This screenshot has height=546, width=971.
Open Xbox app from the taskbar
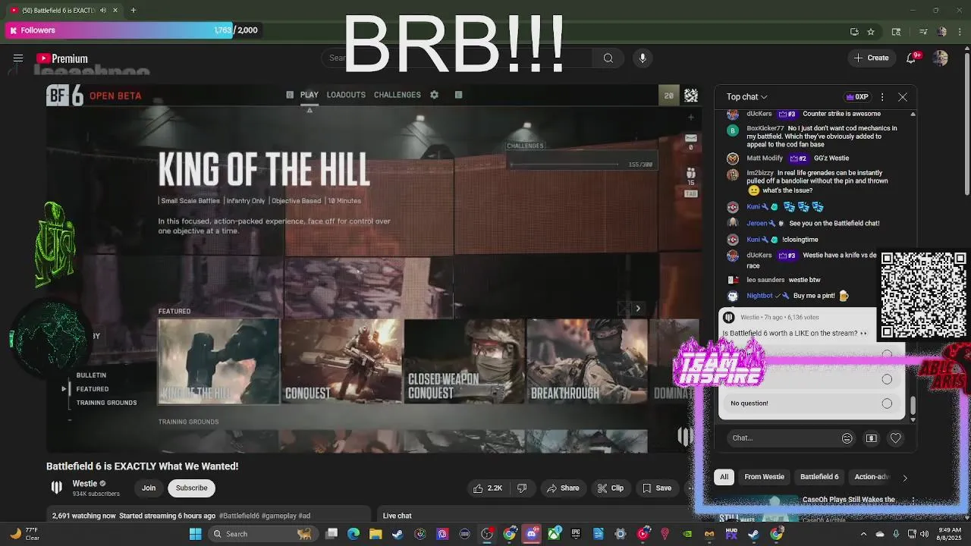click(554, 534)
